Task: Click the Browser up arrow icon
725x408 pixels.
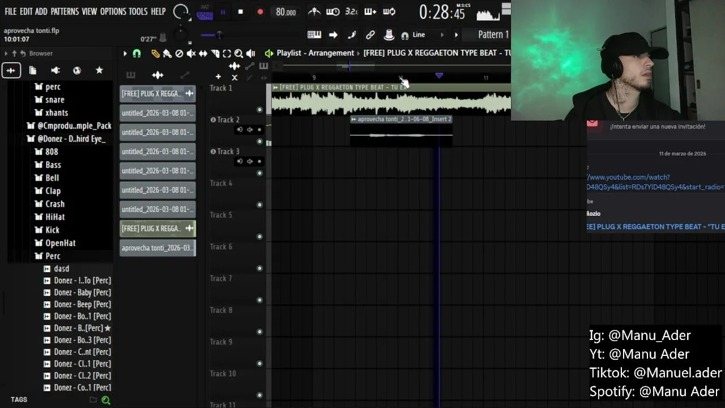Action: (x=14, y=53)
